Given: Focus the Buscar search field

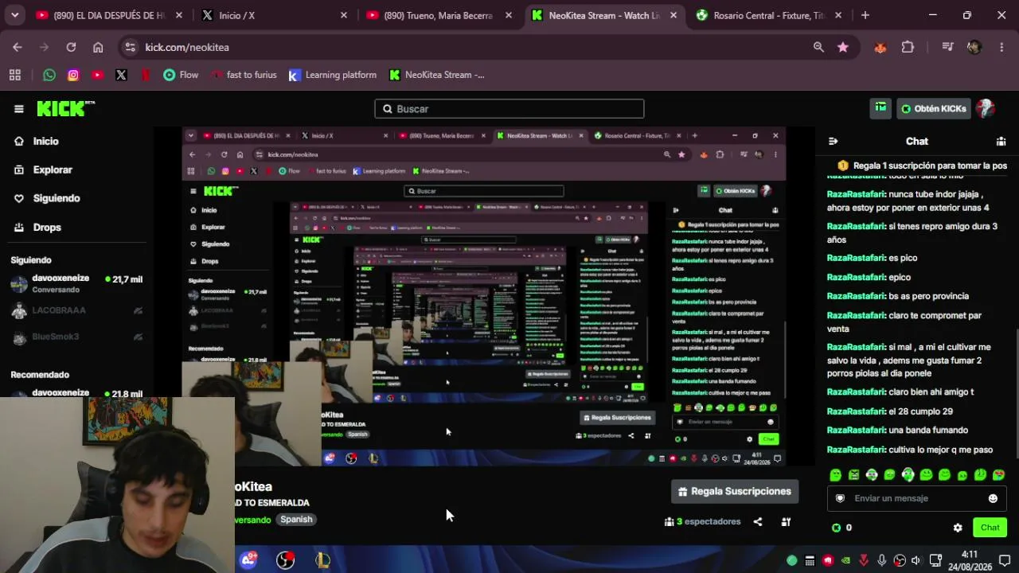Looking at the screenshot, I should tap(509, 109).
